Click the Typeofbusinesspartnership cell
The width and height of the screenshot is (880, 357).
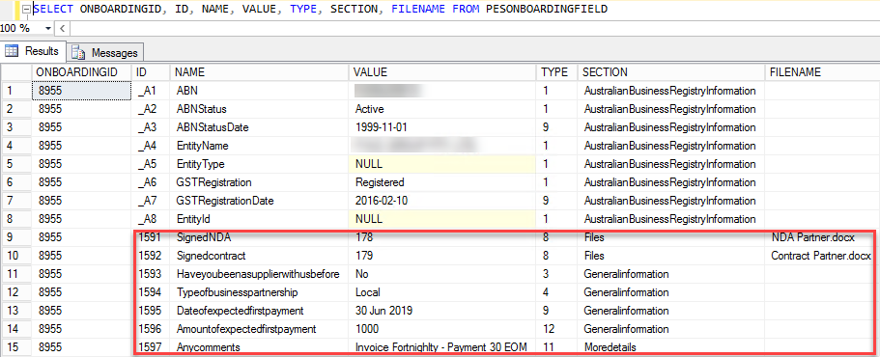pyautogui.click(x=260, y=292)
